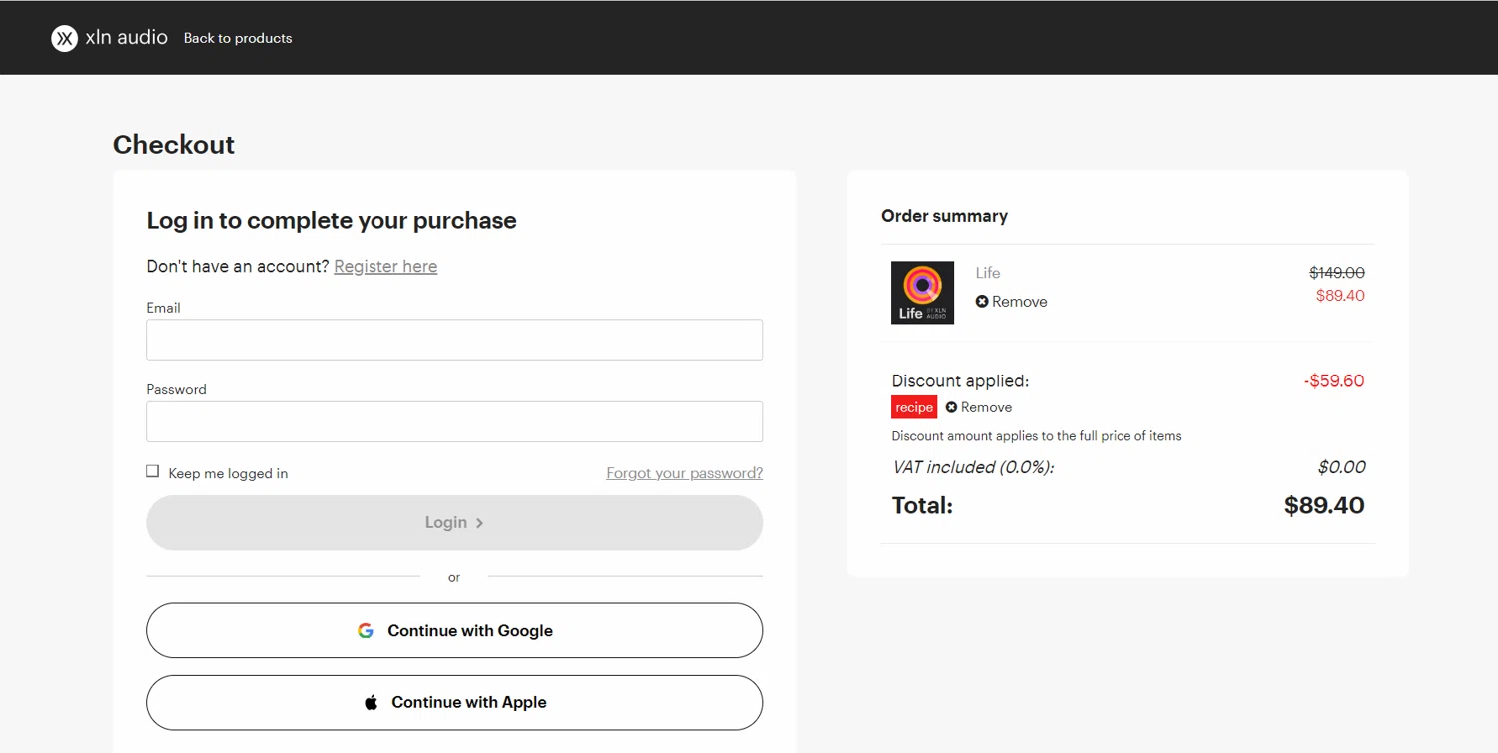
Task: Remove the recipe discount code
Action: (979, 407)
